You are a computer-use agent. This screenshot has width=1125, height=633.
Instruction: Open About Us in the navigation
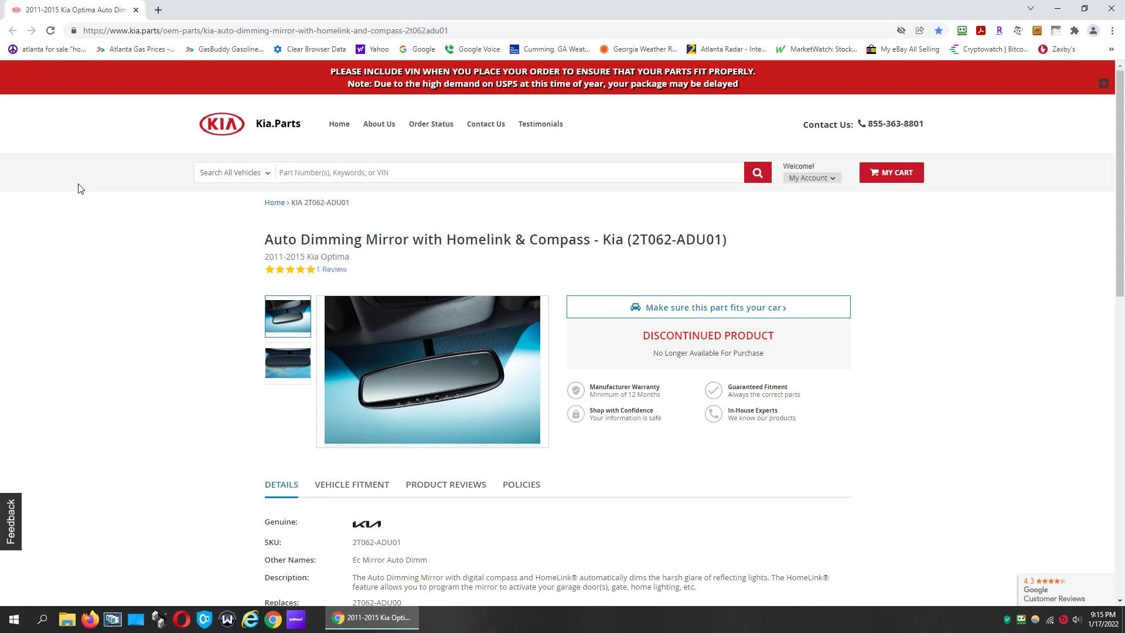[x=379, y=124]
